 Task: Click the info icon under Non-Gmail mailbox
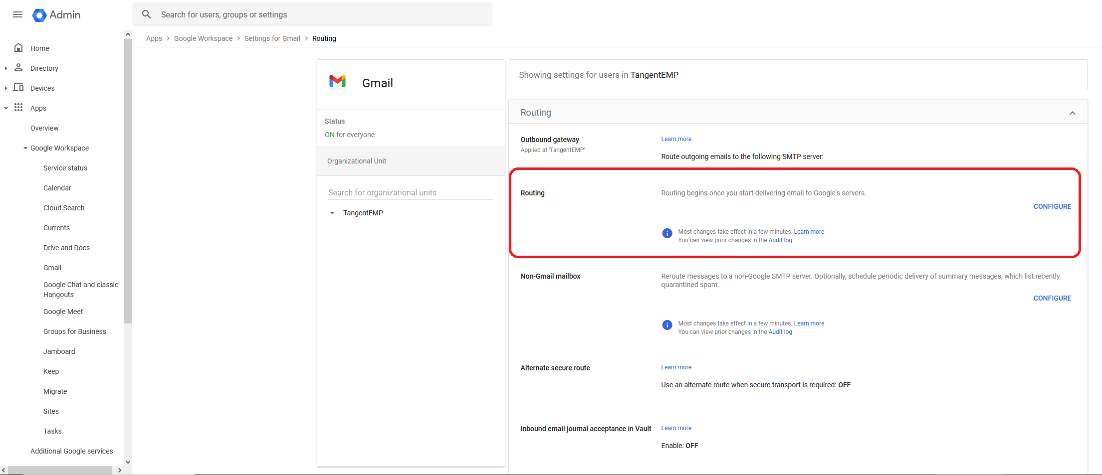coord(667,325)
